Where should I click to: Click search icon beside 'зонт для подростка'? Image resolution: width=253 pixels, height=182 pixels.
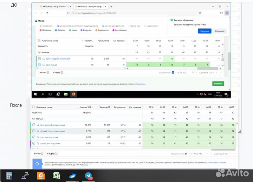tap(38, 137)
